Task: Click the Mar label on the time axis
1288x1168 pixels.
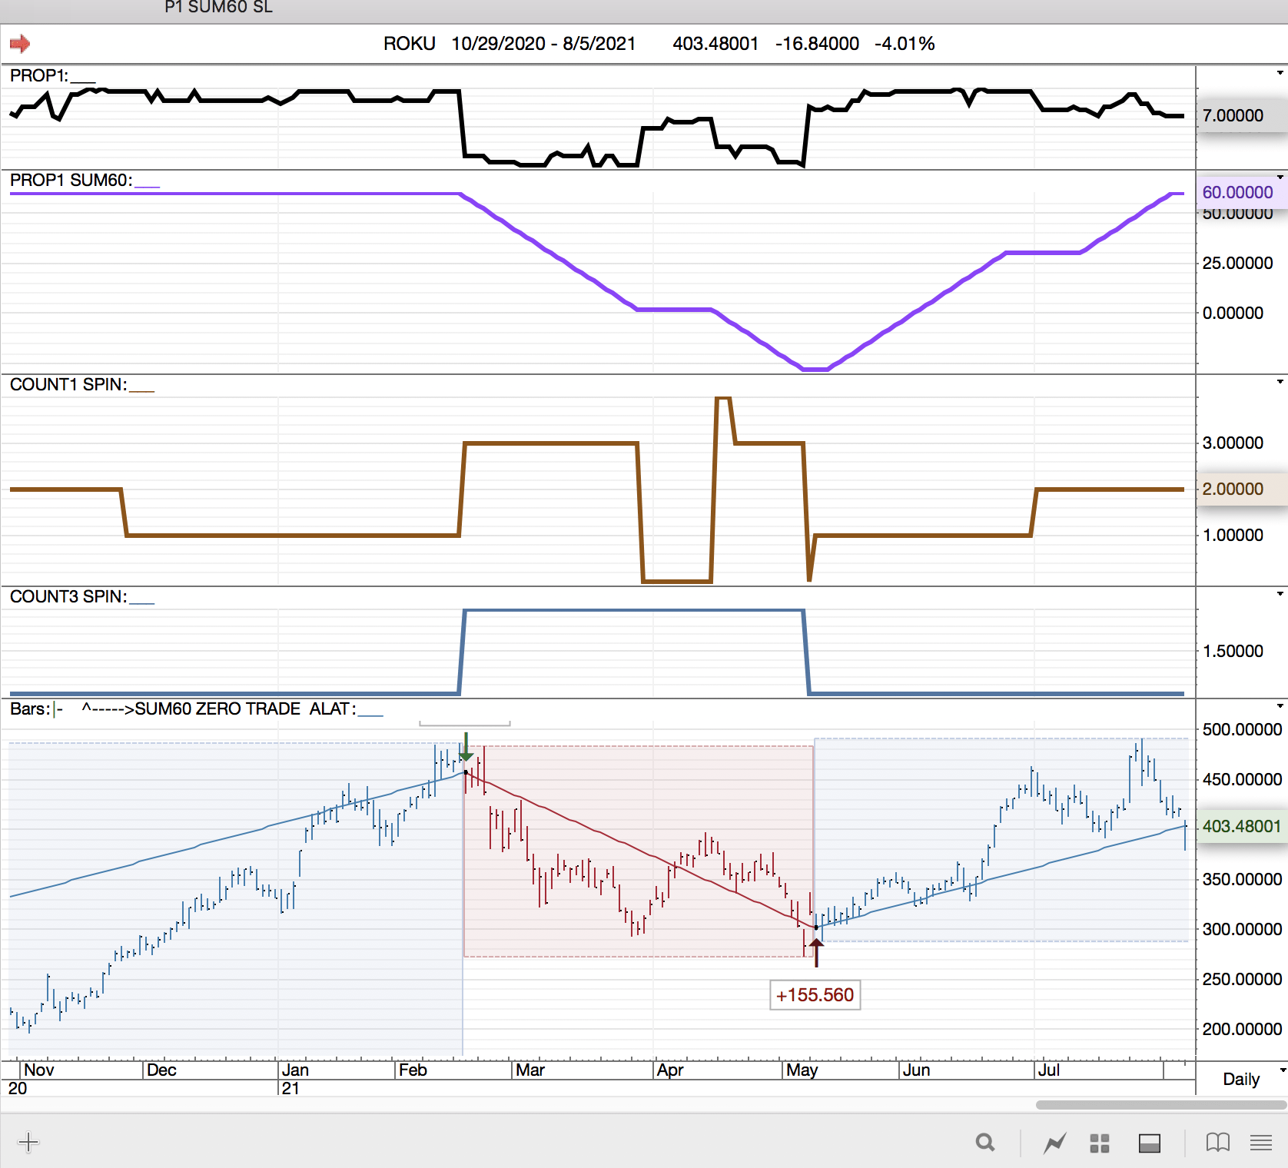Action: click(x=530, y=1070)
